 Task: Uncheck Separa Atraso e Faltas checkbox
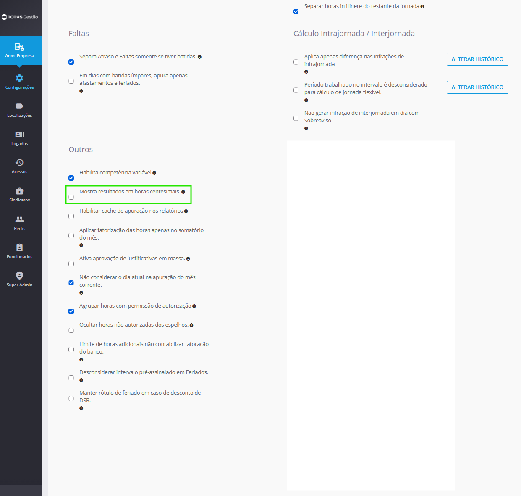click(71, 62)
